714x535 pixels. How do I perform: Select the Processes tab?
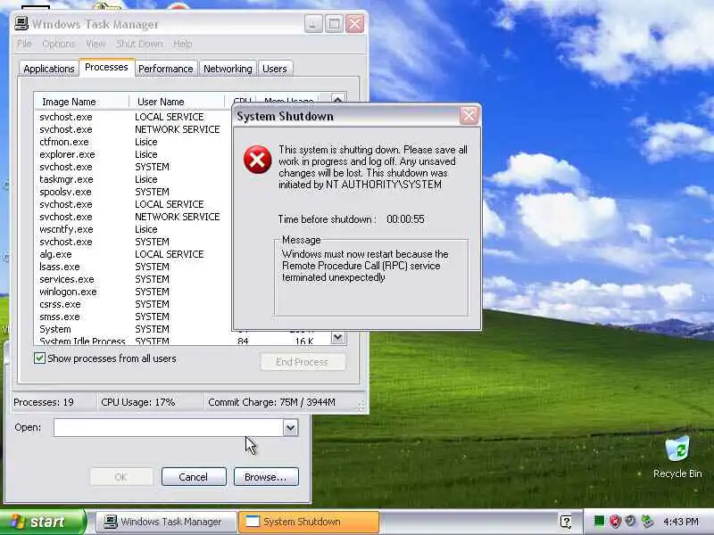point(106,68)
